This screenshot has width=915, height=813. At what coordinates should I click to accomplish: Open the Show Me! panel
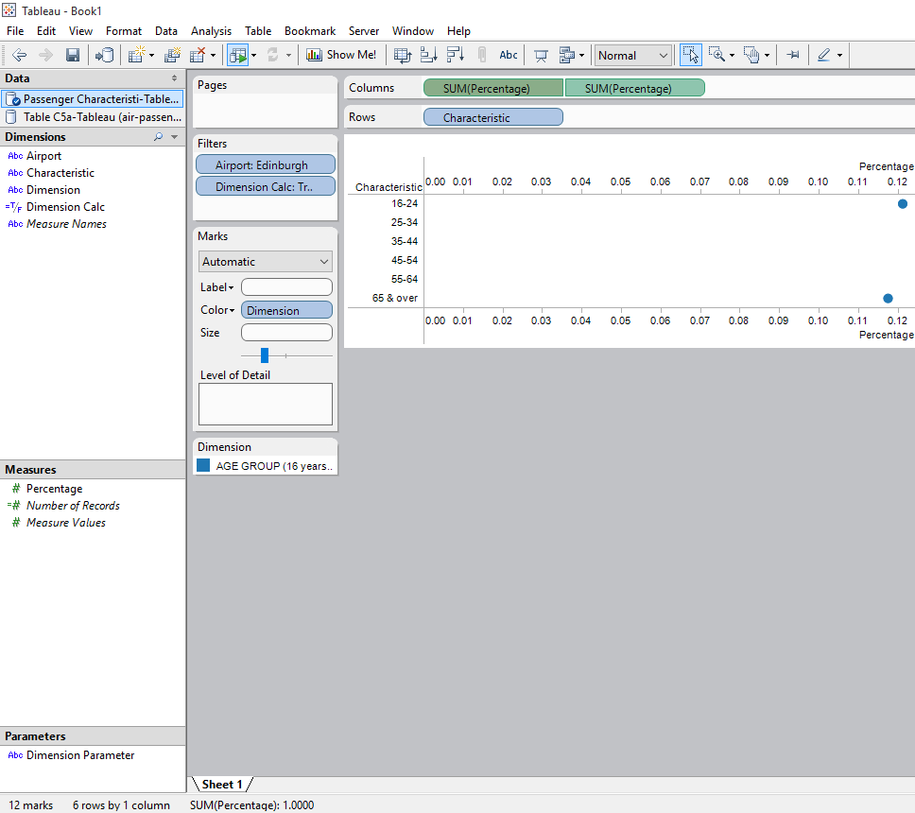point(341,55)
